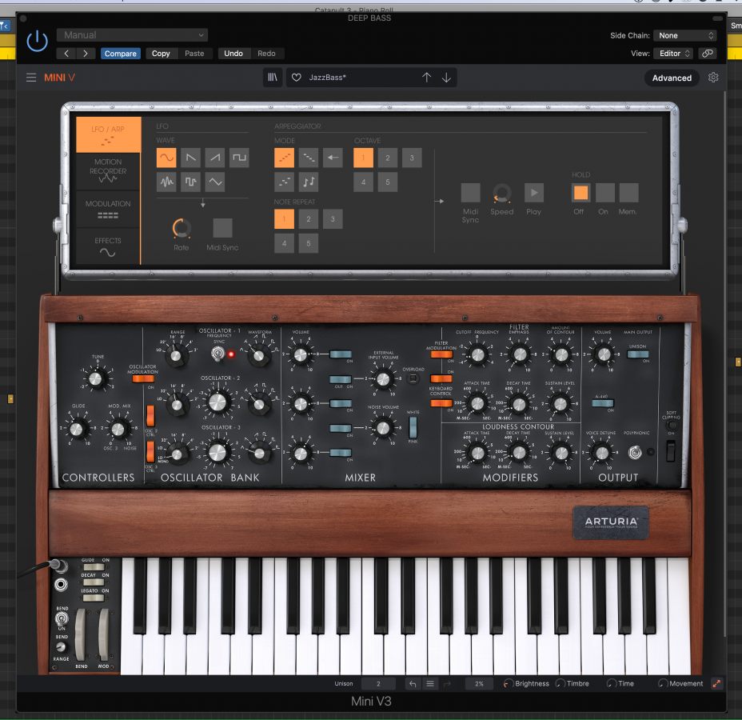The image size is (742, 720).
Task: Select the square wave LFO shape
Action: [239, 157]
